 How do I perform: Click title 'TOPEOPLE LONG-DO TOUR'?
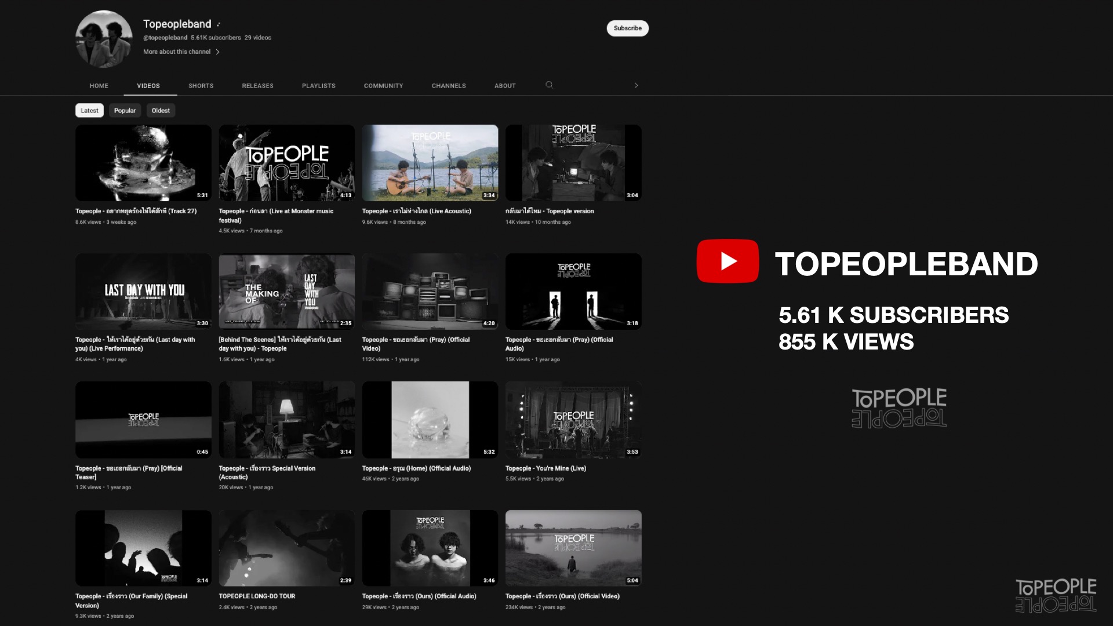tap(257, 596)
